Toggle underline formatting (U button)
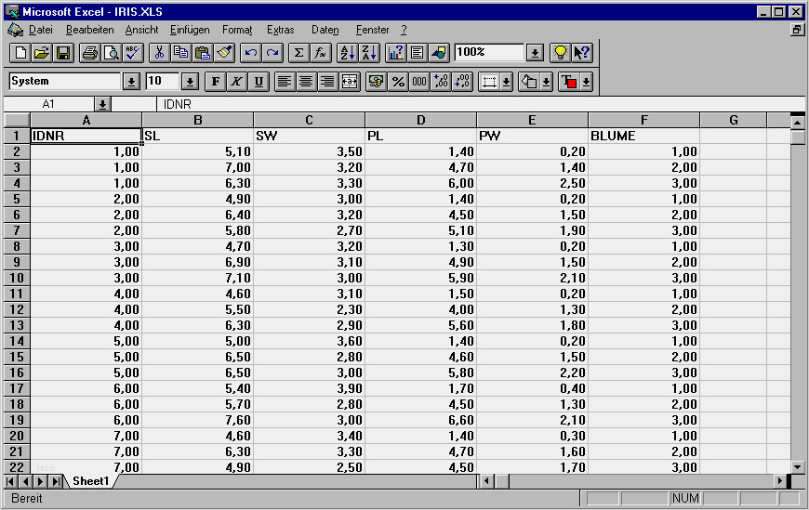Viewport: 809px width, 510px height. click(258, 82)
